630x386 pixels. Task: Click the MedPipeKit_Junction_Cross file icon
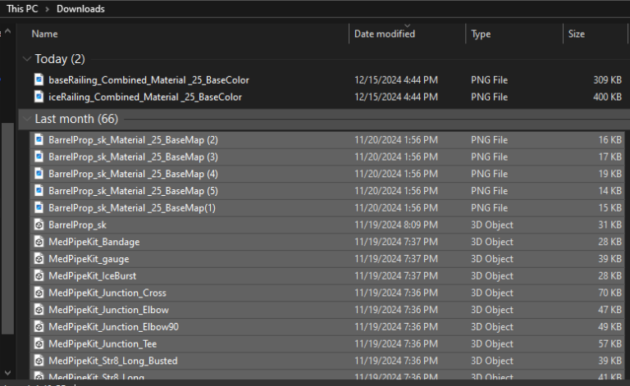[39, 293]
